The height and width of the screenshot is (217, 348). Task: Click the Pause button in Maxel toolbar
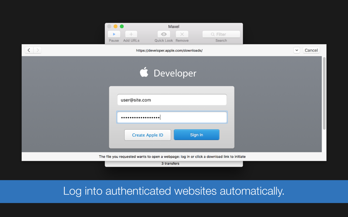[114, 34]
